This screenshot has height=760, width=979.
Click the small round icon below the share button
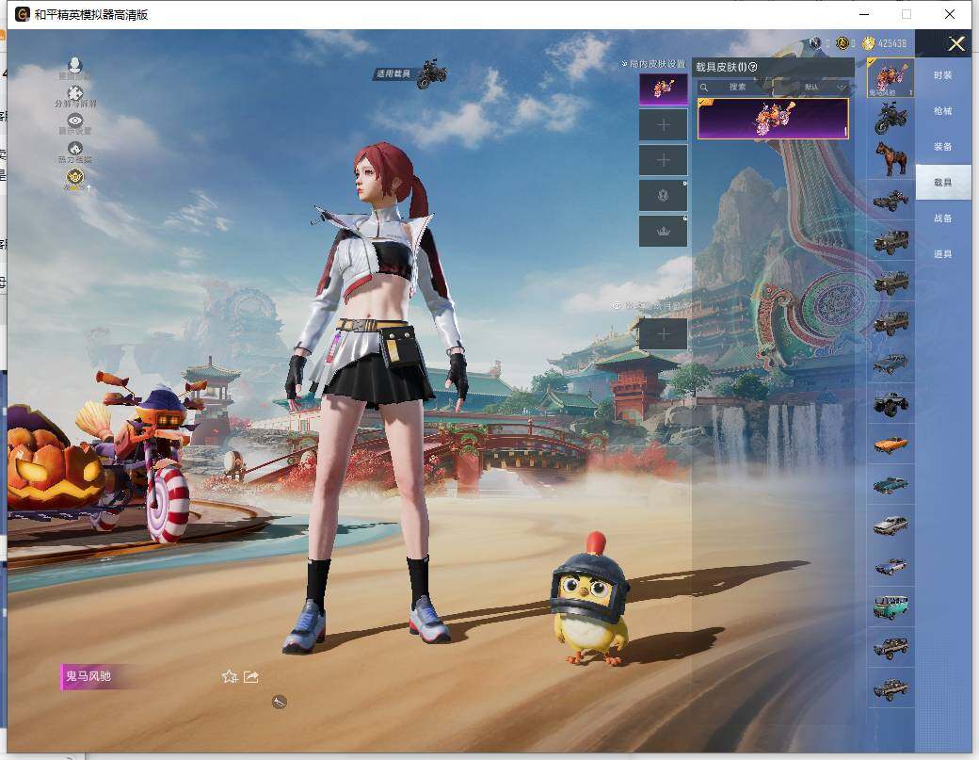279,703
